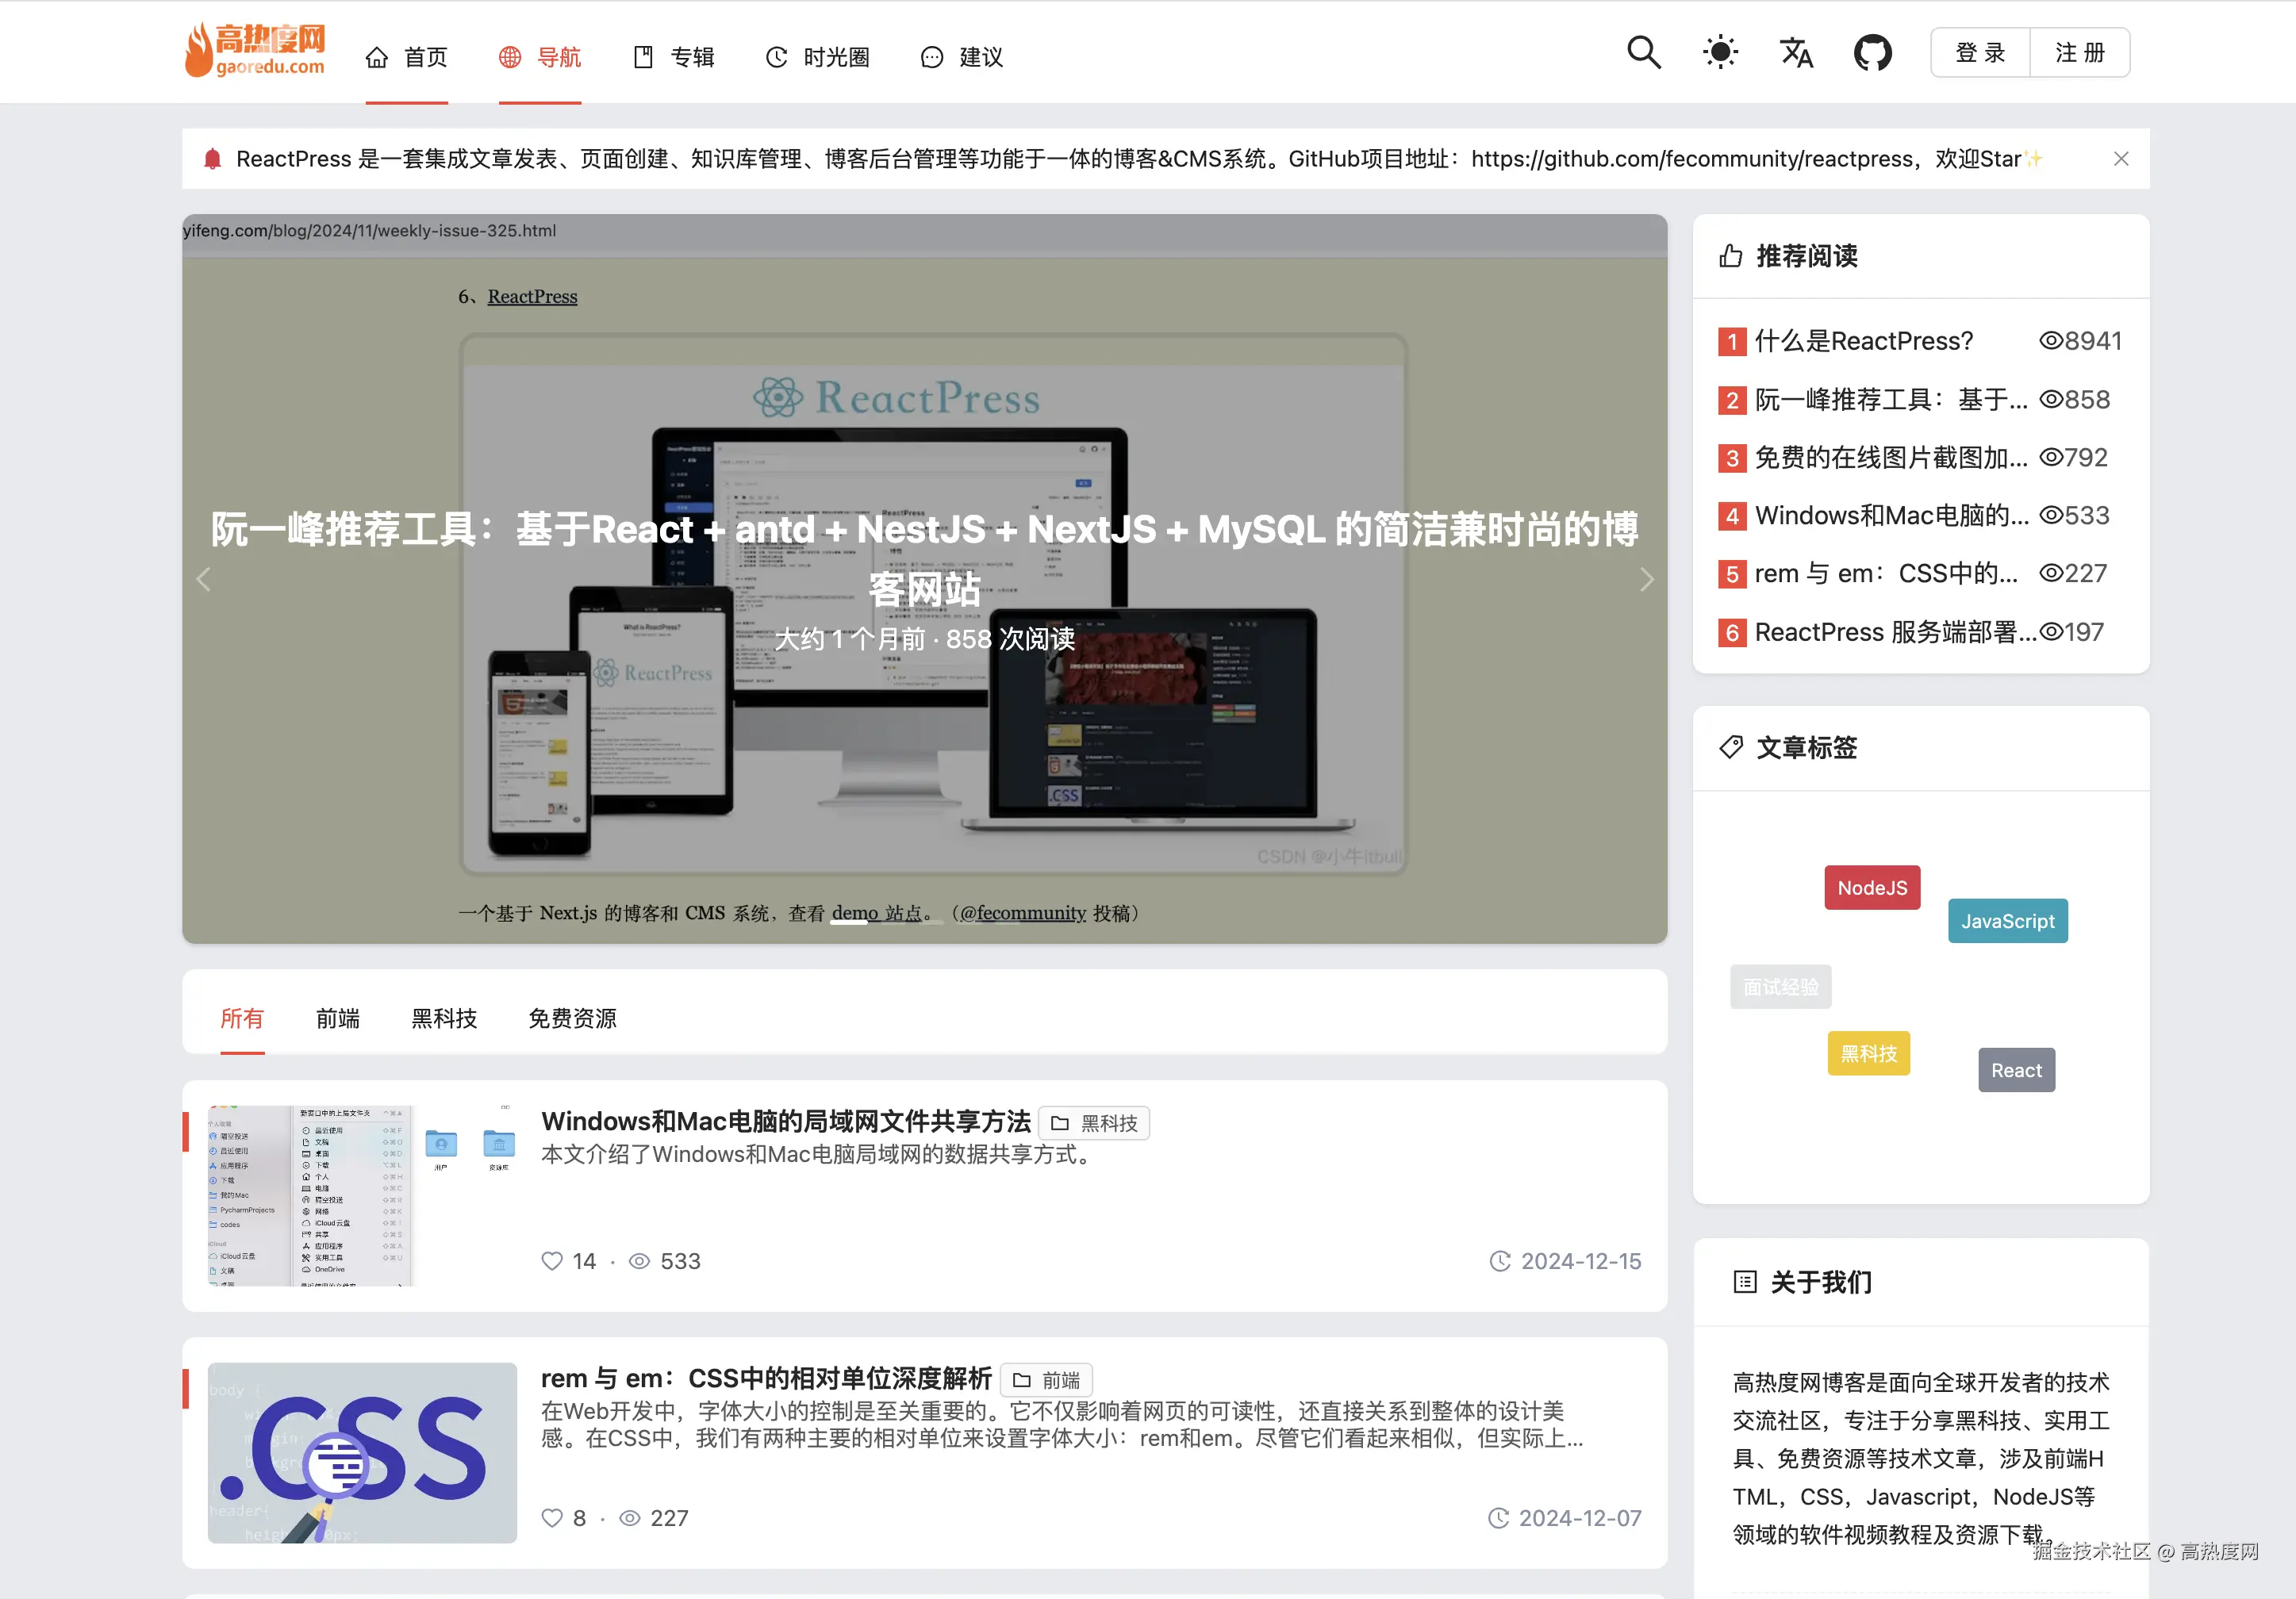Click the 登录 button
The width and height of the screenshot is (2296, 1599).
(x=1980, y=52)
